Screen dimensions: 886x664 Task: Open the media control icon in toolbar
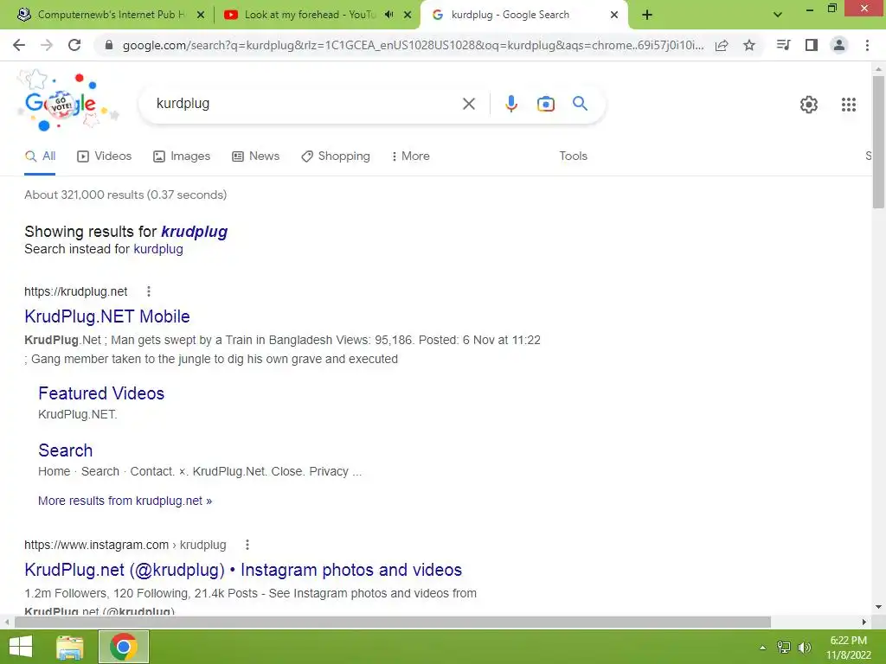[x=783, y=45]
